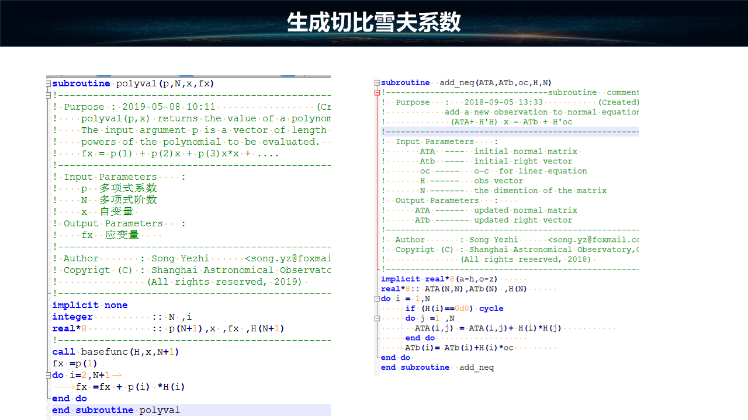Collapse the add_neq subroutine fold marker
748x420 pixels.
point(377,83)
